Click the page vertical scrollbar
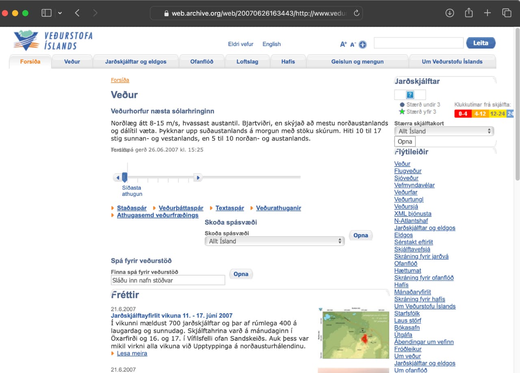The image size is (520, 373). click(517, 103)
